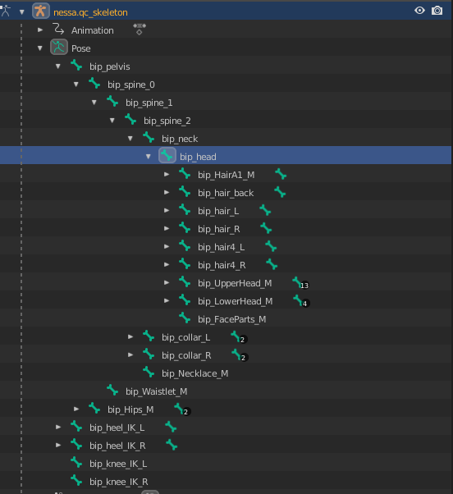The height and width of the screenshot is (494, 453).
Task: Expand the Animation entry
Action: point(40,30)
